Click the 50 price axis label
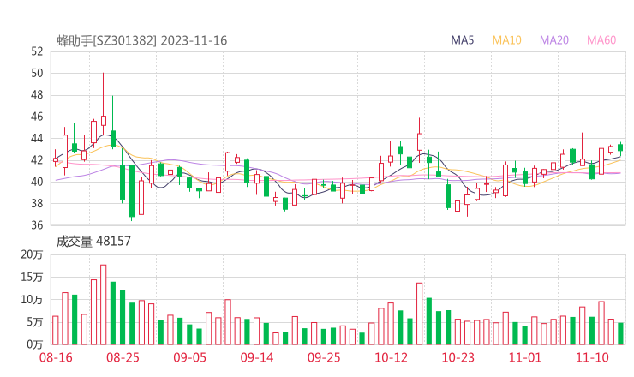 37,73
